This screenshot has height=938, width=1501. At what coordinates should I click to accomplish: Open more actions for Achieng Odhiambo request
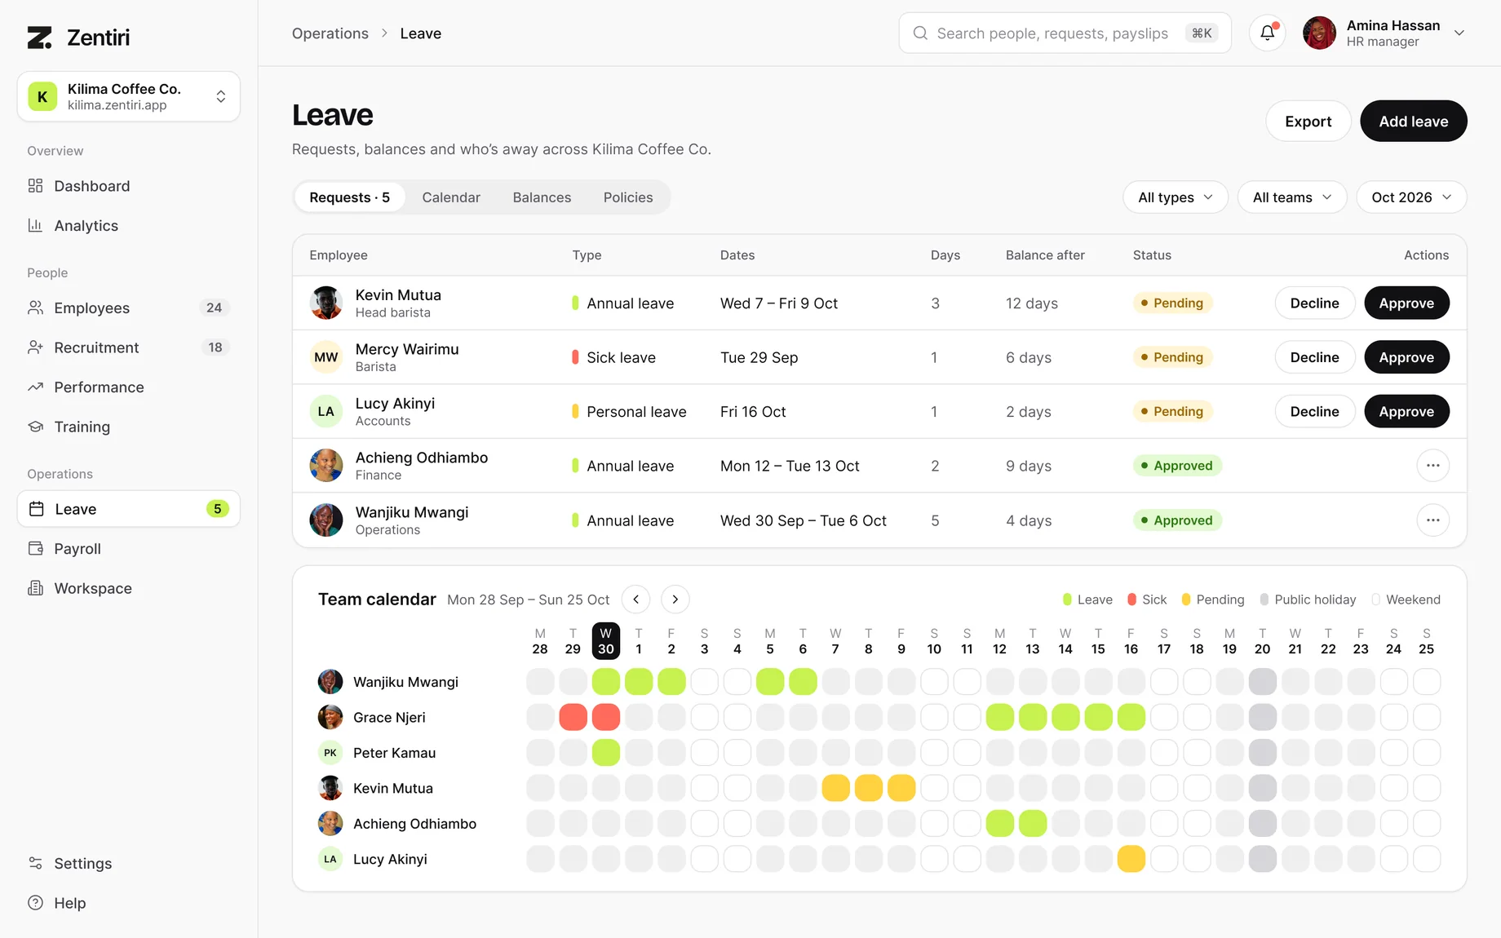1432,466
